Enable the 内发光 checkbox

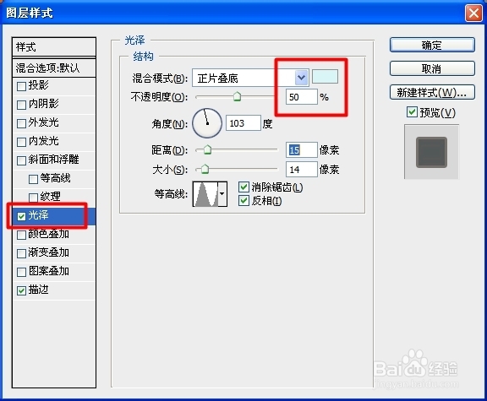coord(21,142)
